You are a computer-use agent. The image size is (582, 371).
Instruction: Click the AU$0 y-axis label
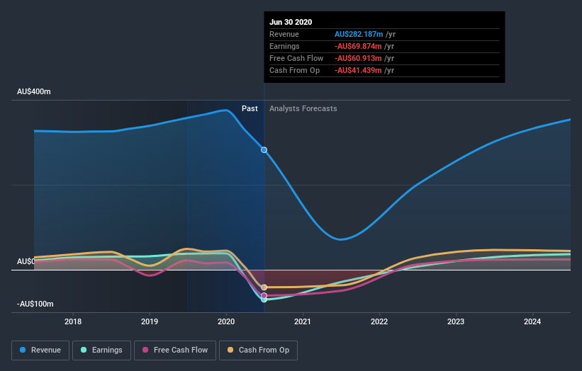[x=26, y=262]
